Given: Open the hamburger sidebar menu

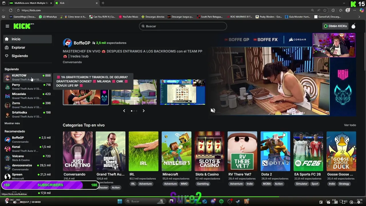Looking at the screenshot, I should pyautogui.click(x=7, y=26).
